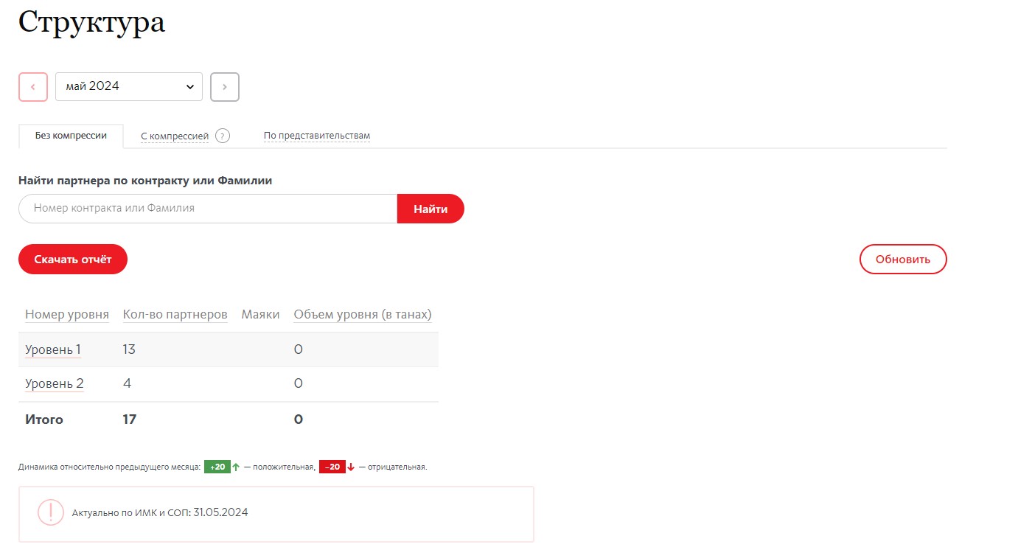Viewport: 1018px width, 550px height.
Task: Click the Обновить refresh button
Action: (902, 260)
